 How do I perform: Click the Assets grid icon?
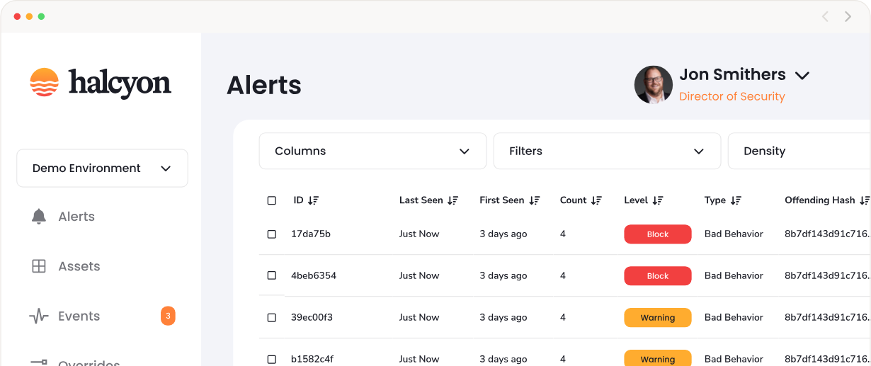39,266
